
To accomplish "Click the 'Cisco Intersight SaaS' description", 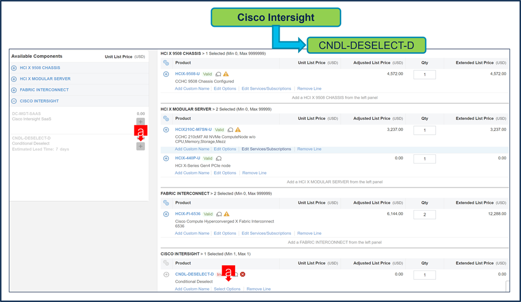I will pyautogui.click(x=32, y=119).
